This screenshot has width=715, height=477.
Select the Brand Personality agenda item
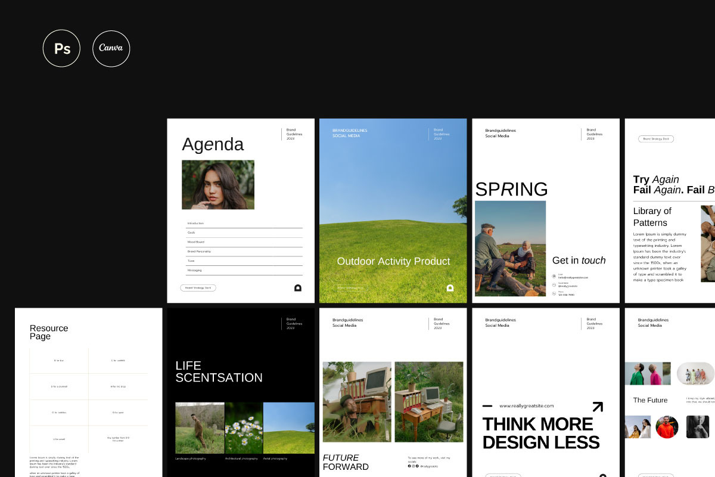(x=199, y=252)
